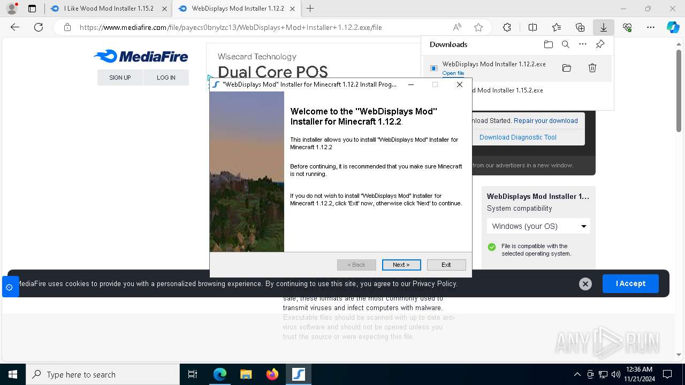Click SIGN UP on MediaFire

[x=120, y=78]
